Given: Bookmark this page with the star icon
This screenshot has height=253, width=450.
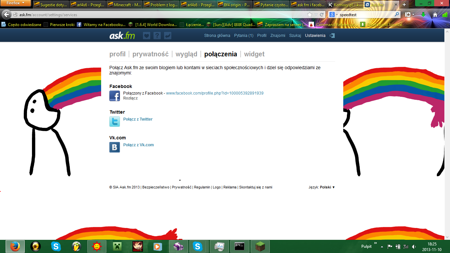Looking at the screenshot, I should [x=309, y=15].
